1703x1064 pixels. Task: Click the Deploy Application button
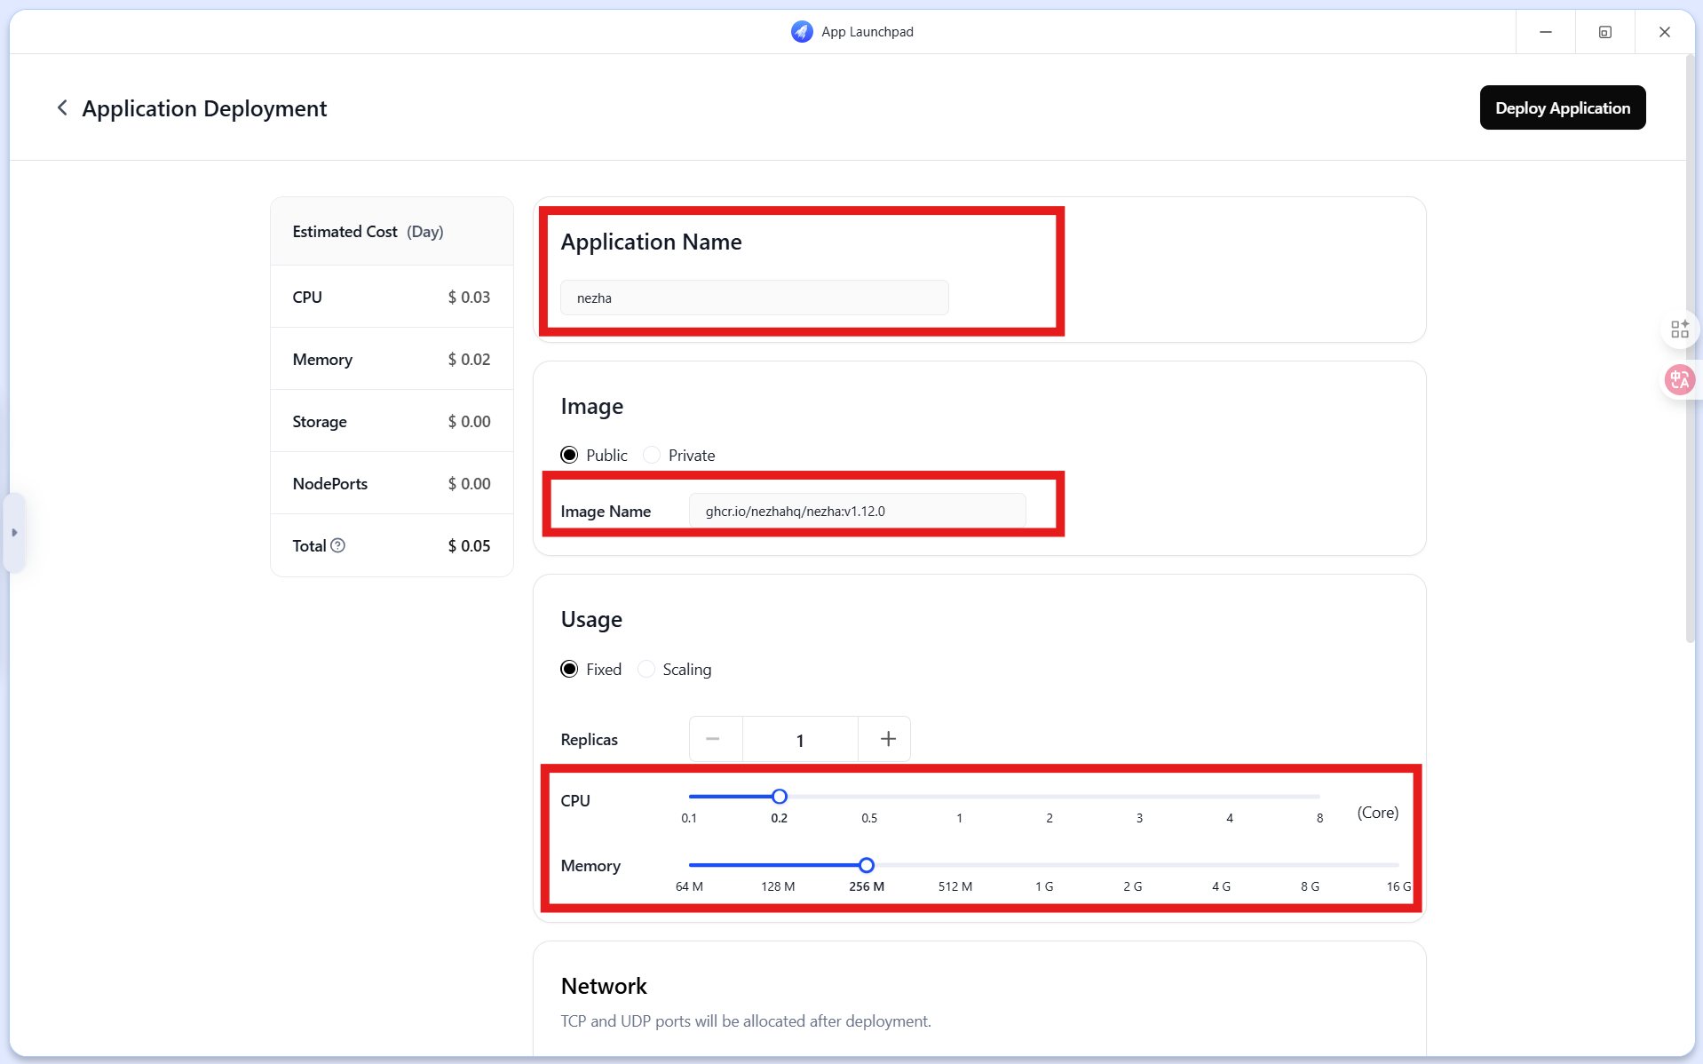[1563, 107]
